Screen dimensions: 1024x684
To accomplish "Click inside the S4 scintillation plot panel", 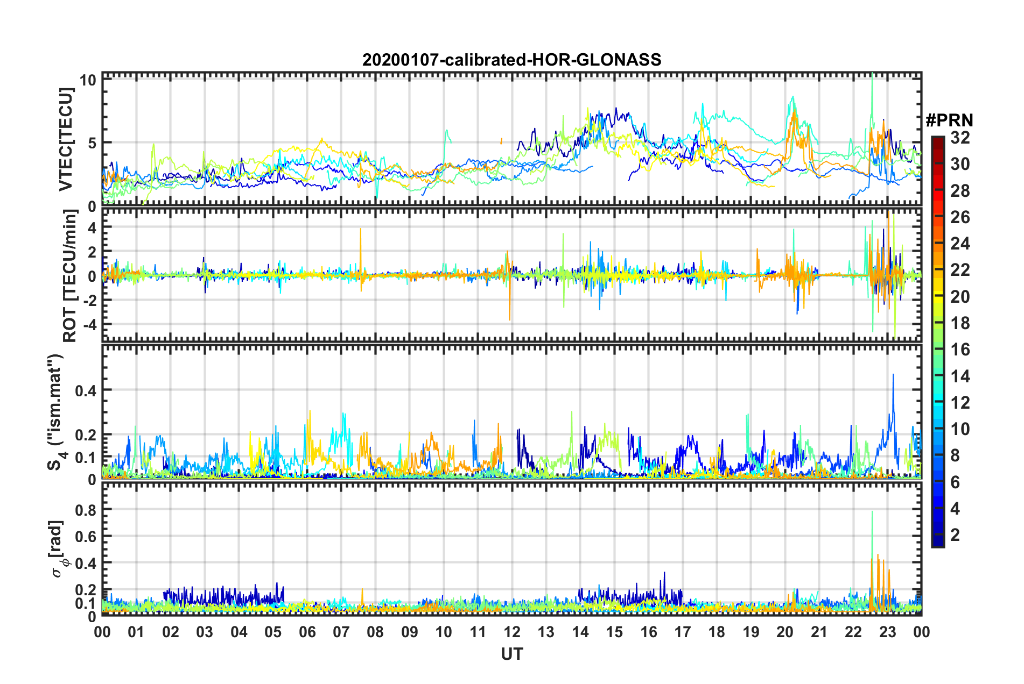I will (511, 411).
